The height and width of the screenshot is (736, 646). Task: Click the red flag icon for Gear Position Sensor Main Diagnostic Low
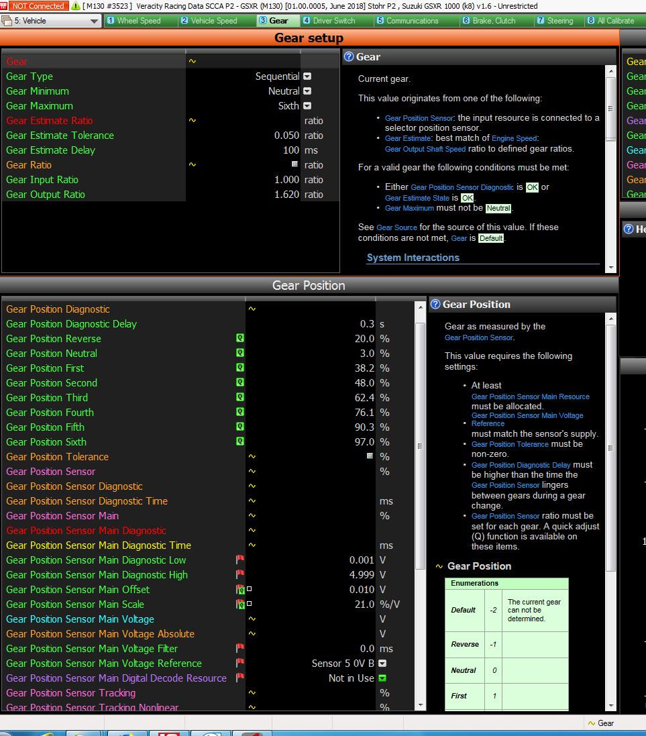coord(240,560)
